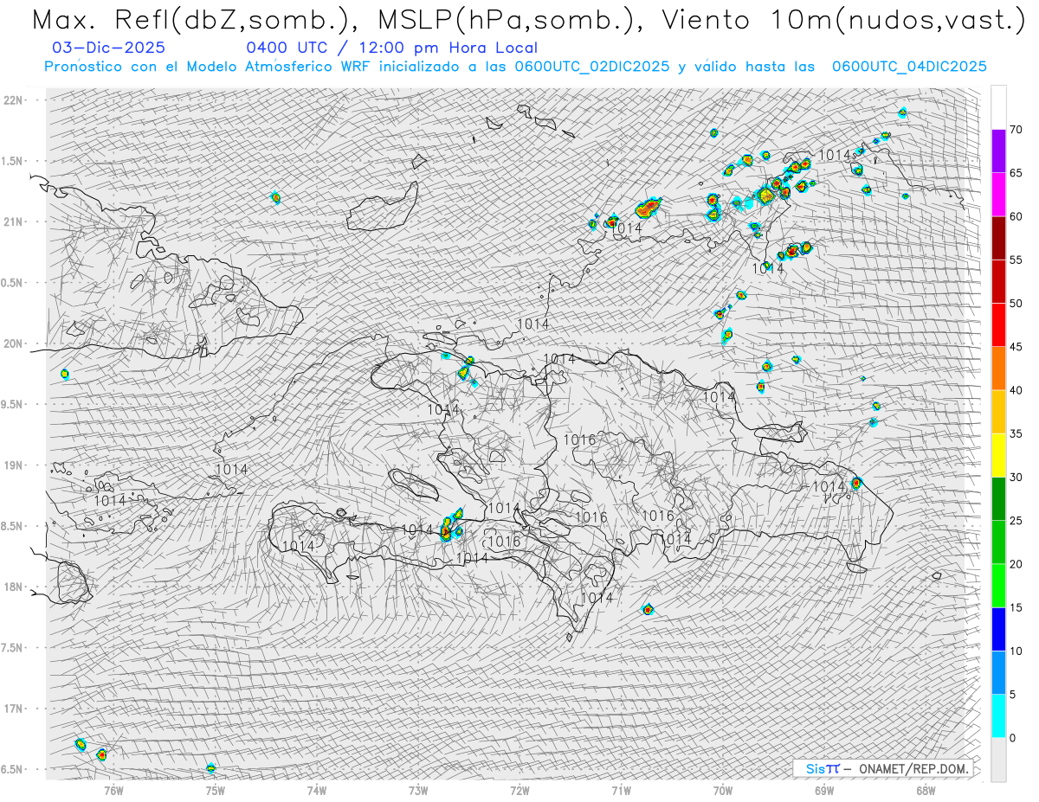Click the colorbar value '30'
1039x802 pixels.
click(1016, 477)
